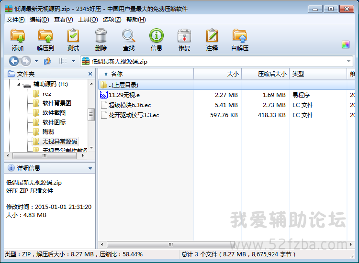Sort by the 压缩后大小 column header

pos(265,74)
